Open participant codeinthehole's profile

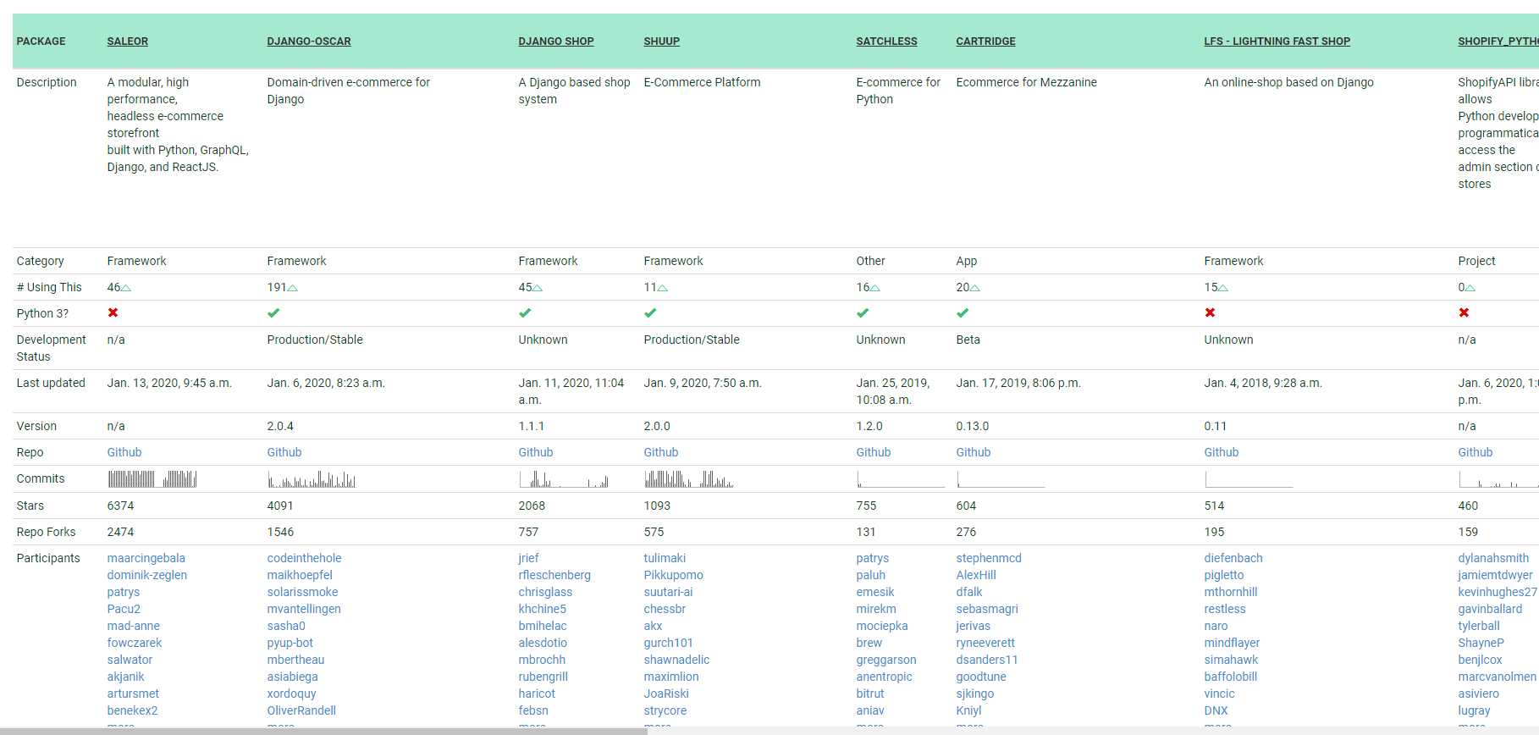[x=305, y=558]
